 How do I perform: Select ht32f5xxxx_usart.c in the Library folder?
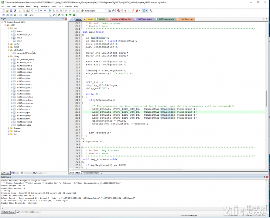tap(24, 122)
